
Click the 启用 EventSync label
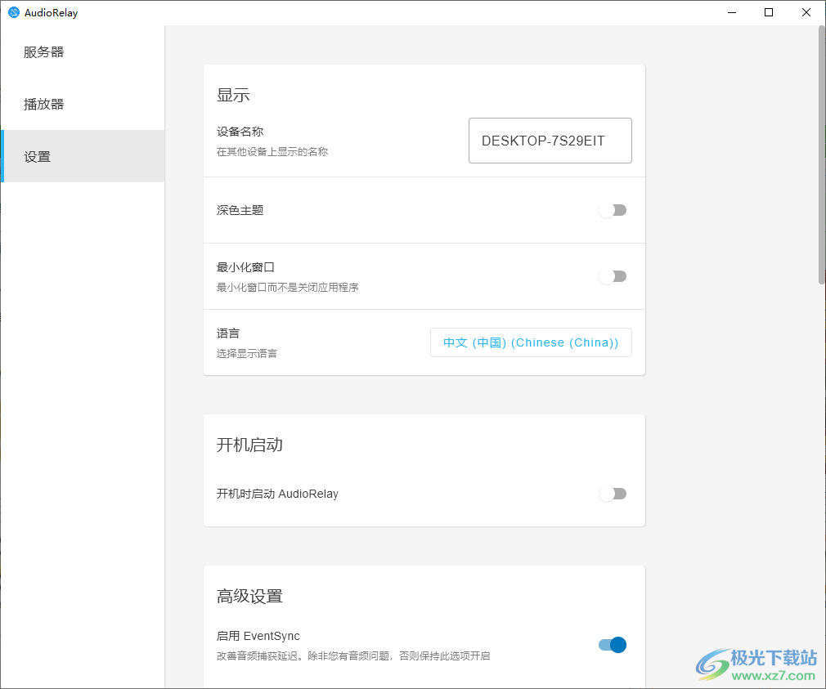(258, 636)
